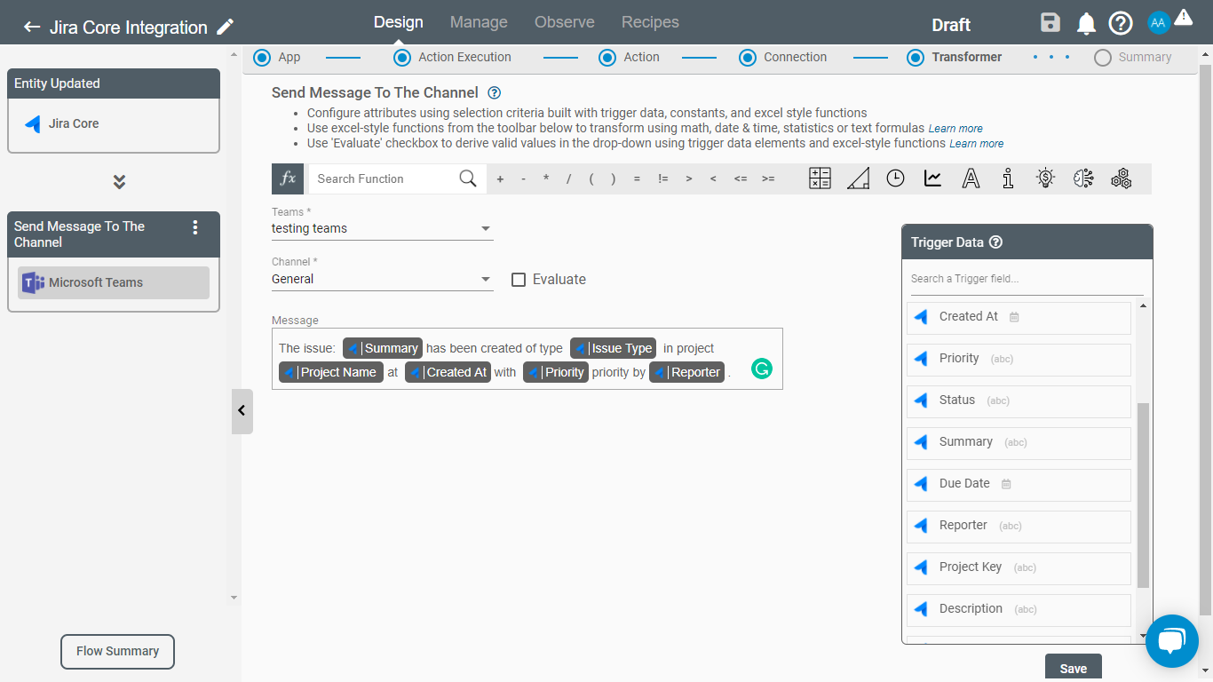Screen dimensions: 1213x682
Task: Open the Channel dropdown
Action: [x=382, y=279]
